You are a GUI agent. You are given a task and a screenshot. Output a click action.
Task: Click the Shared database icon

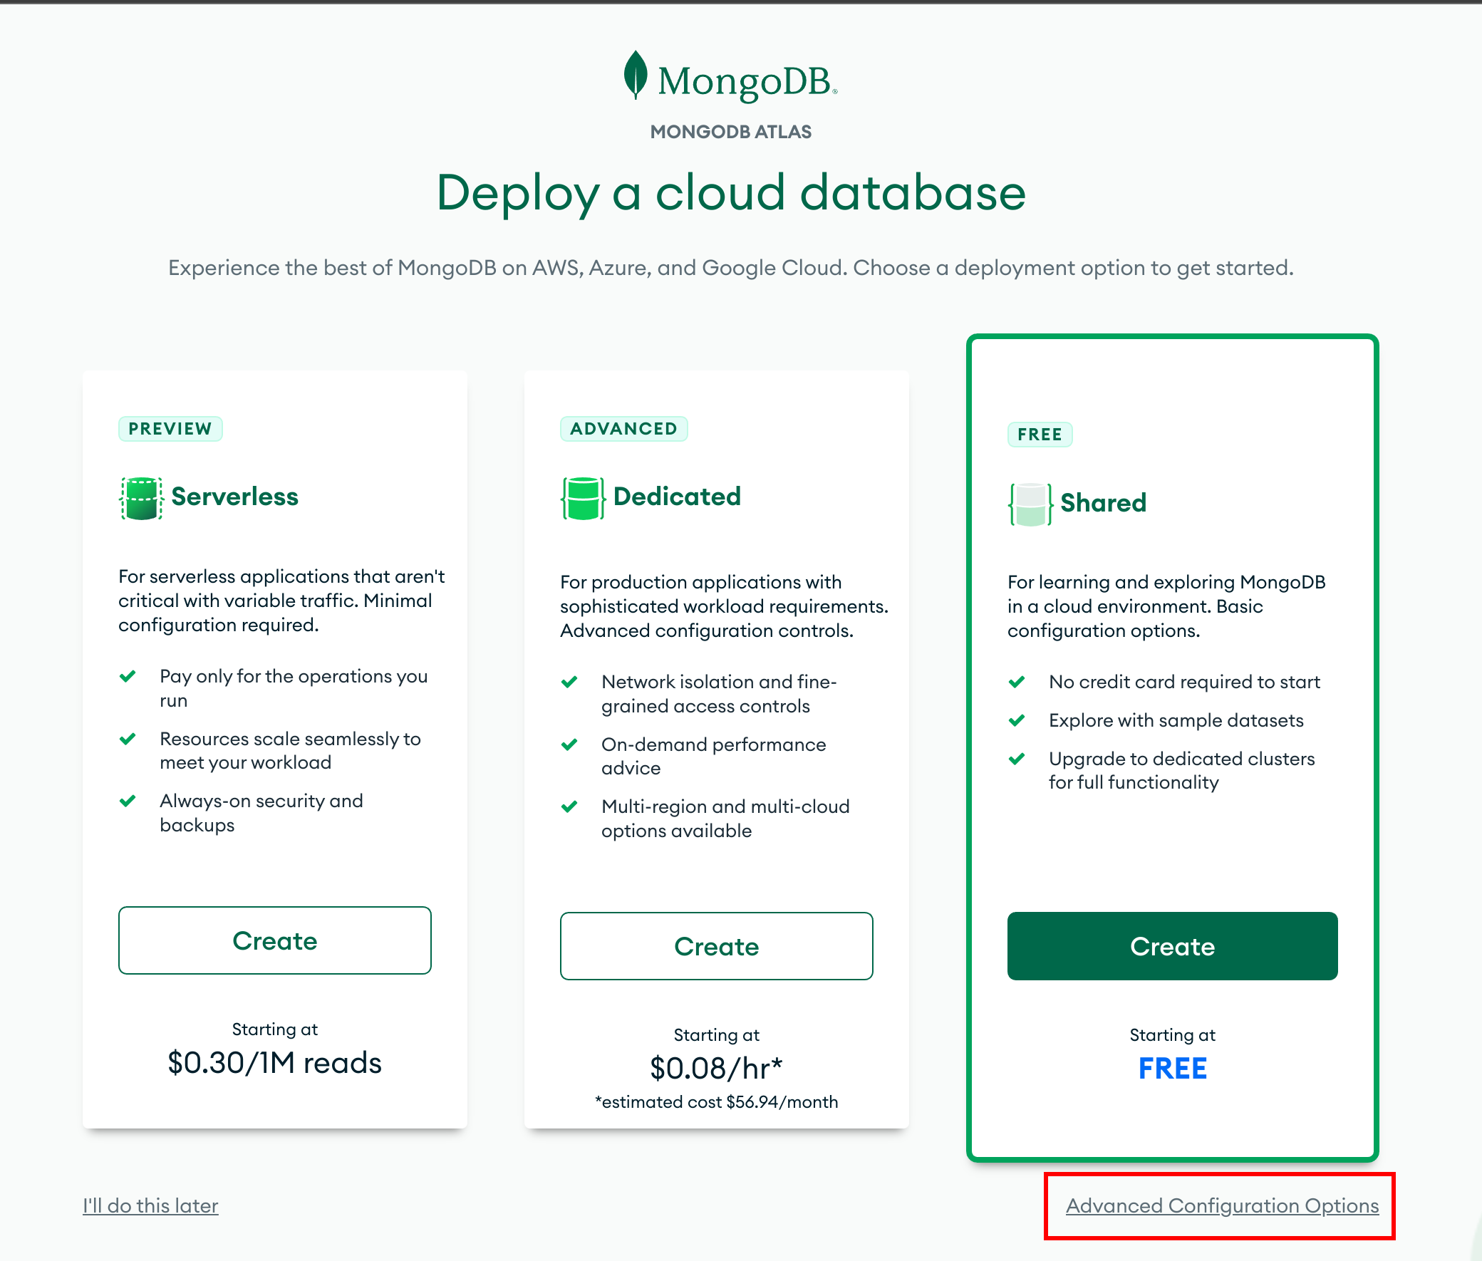coord(1030,504)
